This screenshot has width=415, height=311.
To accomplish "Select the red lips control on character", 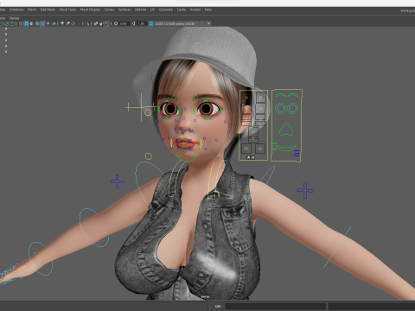I will (185, 143).
